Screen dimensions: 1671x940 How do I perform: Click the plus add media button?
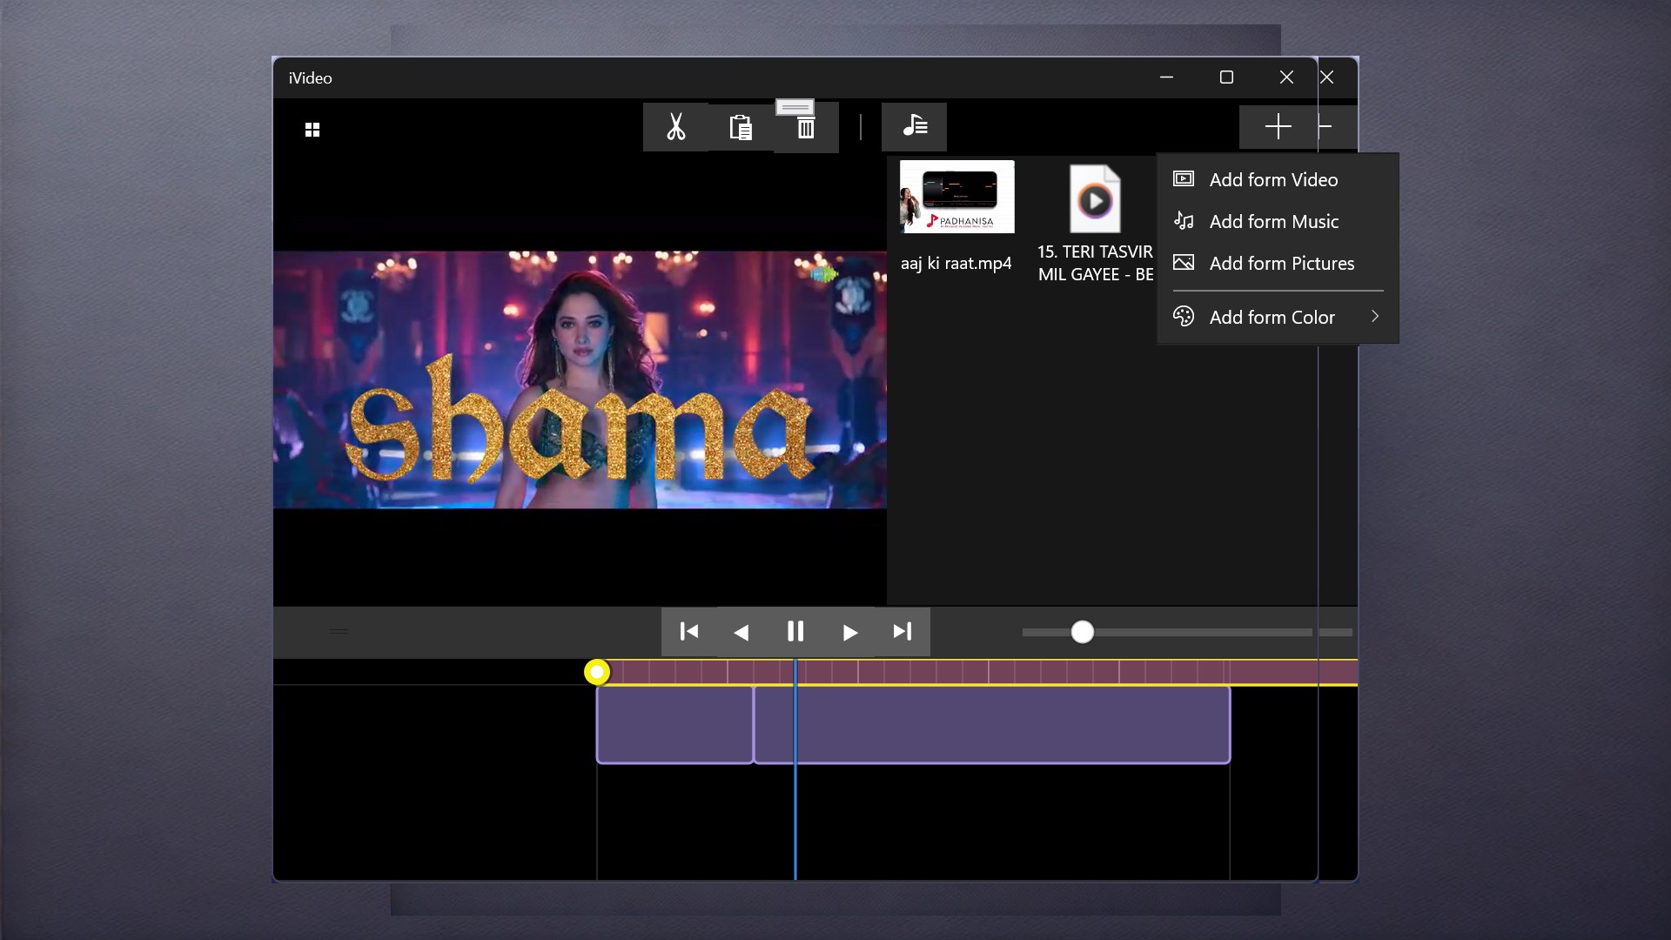point(1278,127)
